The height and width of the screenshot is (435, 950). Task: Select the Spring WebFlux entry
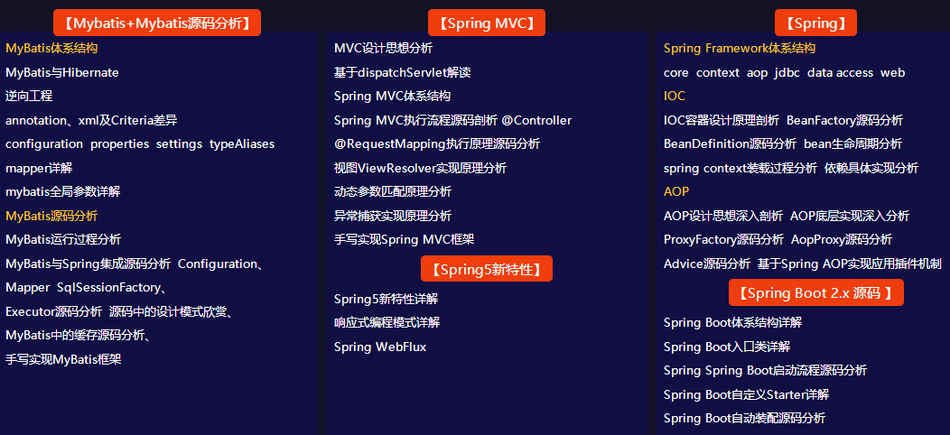379,347
